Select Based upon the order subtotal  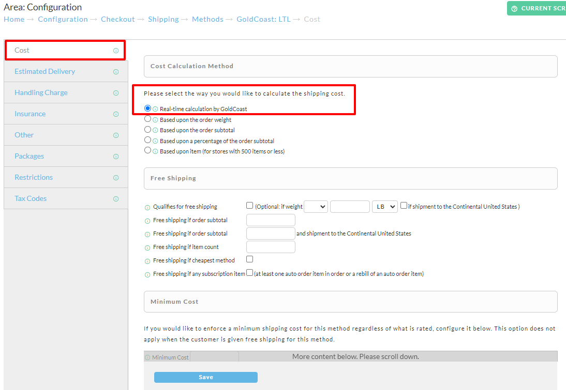click(147, 129)
